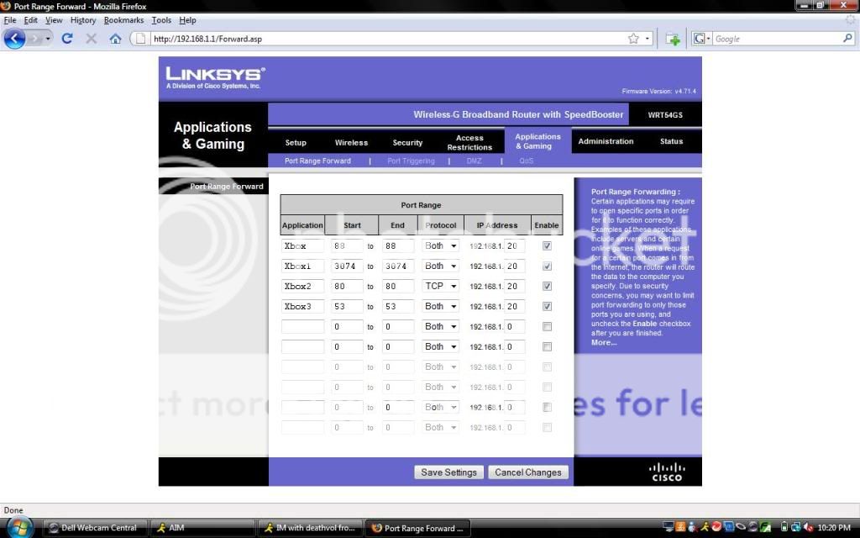
Task: Click the green FA tray icon
Action: 765,528
